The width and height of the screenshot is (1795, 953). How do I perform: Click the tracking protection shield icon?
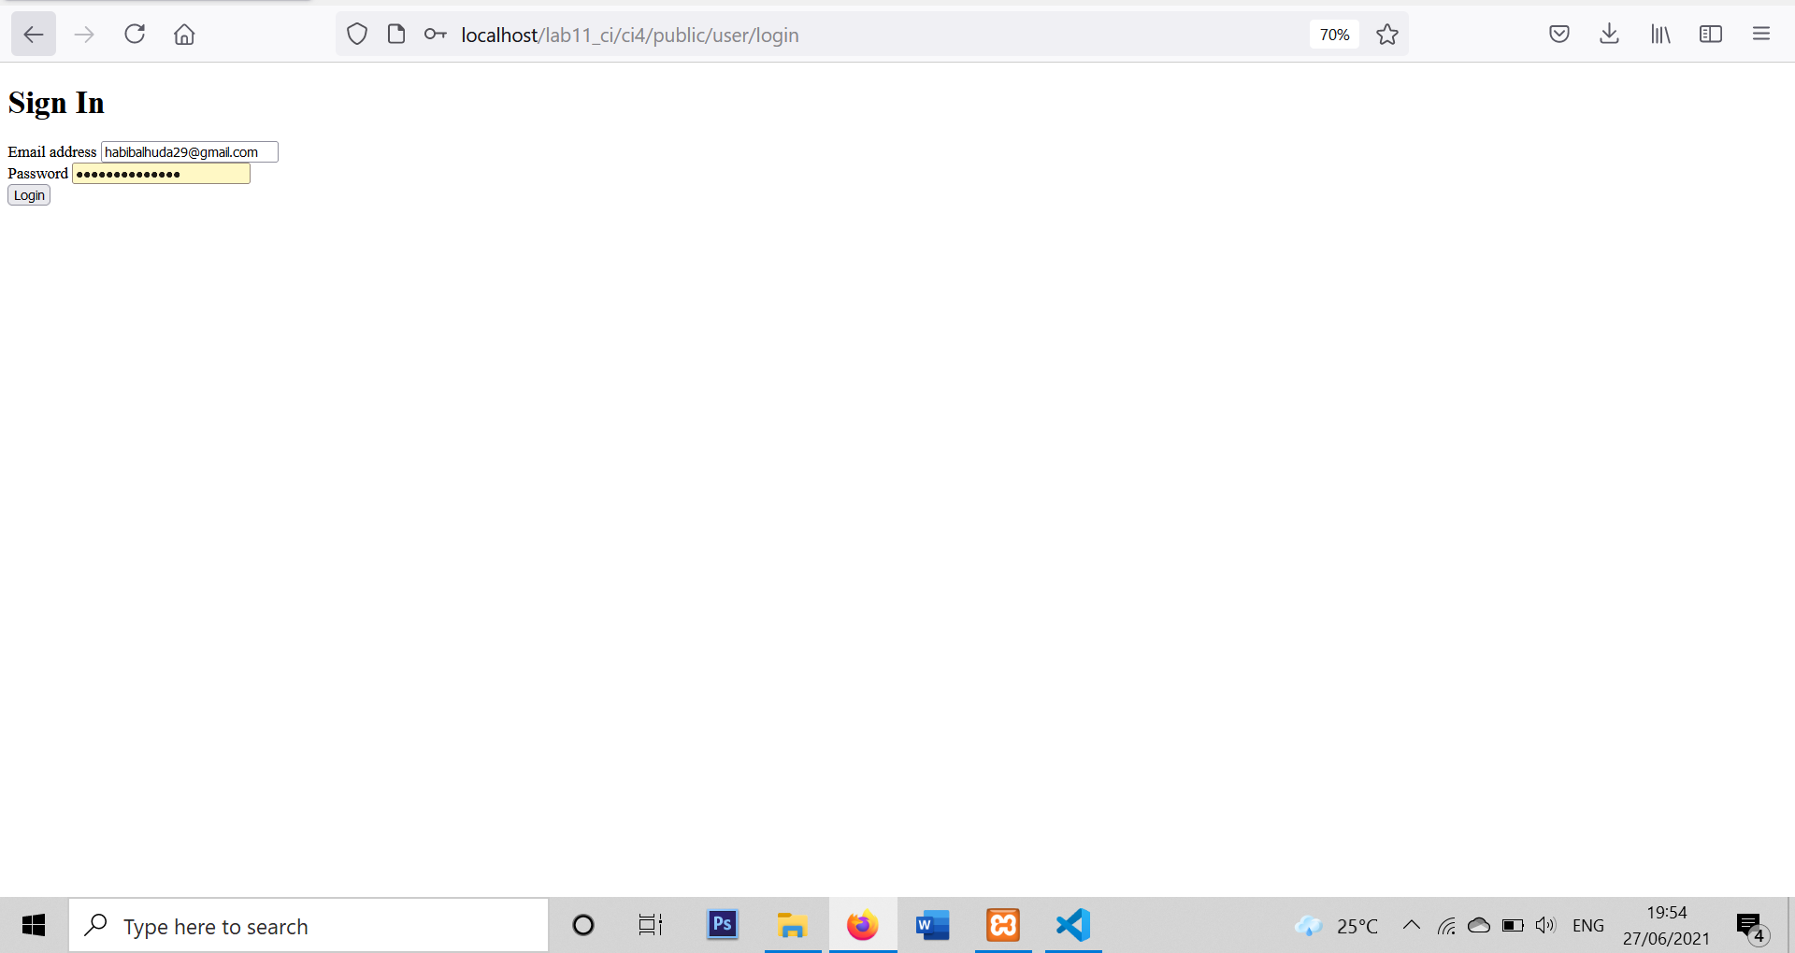point(357,34)
